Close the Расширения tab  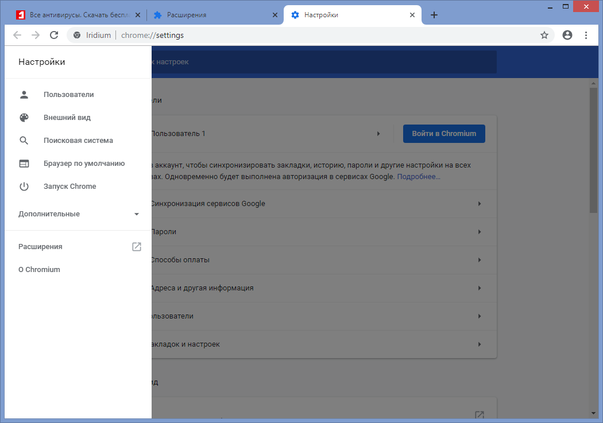pos(275,15)
